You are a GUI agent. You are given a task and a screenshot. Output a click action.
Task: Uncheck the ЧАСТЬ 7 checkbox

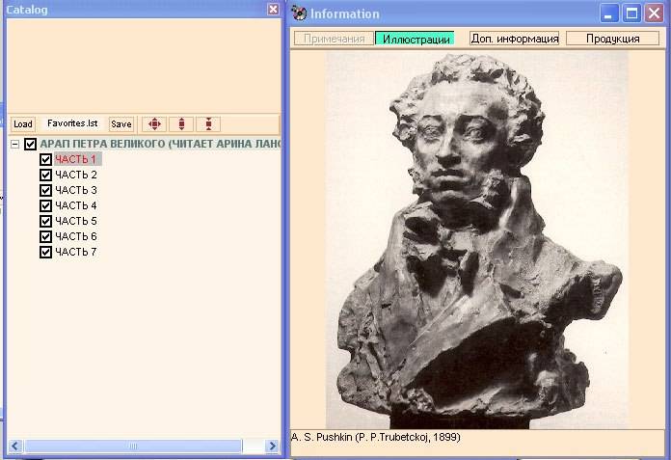(45, 252)
